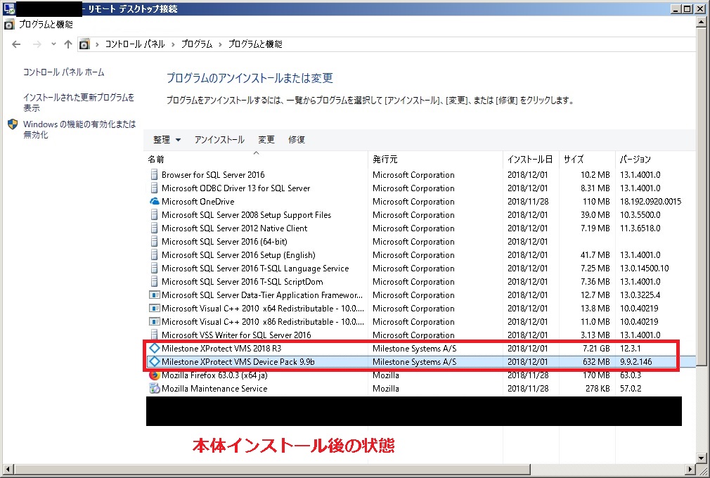The width and height of the screenshot is (710, 478).
Task: Click Visual C++ 2010 x86 Redistributable icon
Action: point(155,322)
